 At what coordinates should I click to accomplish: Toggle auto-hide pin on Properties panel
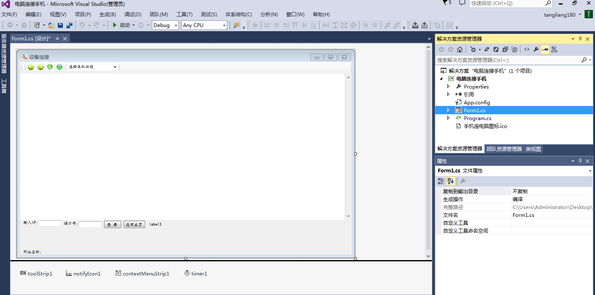point(580,161)
